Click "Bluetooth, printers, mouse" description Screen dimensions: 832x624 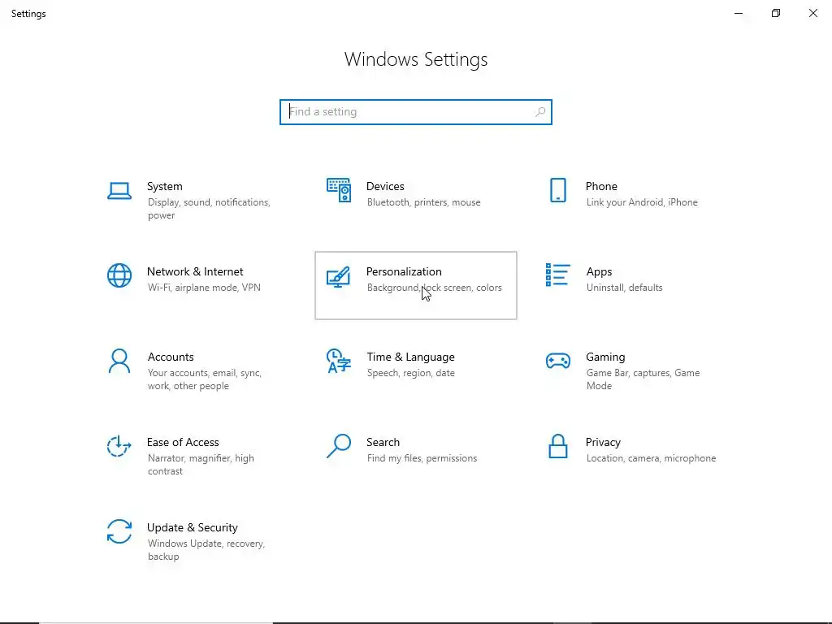pyautogui.click(x=423, y=202)
